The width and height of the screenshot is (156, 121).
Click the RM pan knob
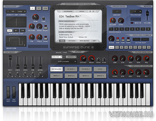click(x=33, y=74)
